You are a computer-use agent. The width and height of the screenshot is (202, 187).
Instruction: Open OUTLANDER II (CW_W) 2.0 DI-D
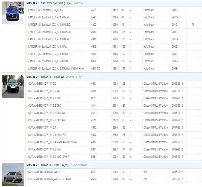45,98
